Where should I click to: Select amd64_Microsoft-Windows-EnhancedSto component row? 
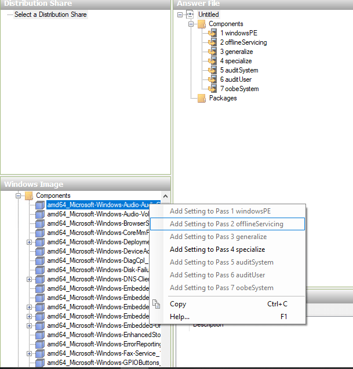[x=104, y=335]
